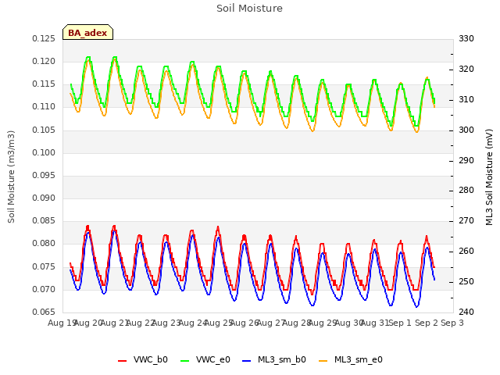
Task: Click the 0.085 left axis label
Action: (x=44, y=221)
